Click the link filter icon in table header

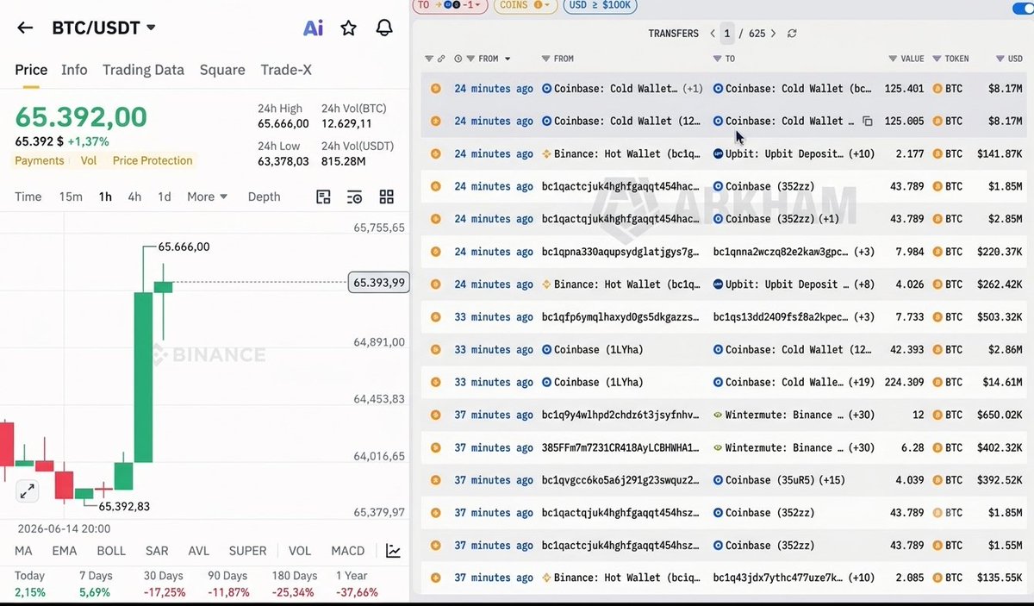pos(440,59)
